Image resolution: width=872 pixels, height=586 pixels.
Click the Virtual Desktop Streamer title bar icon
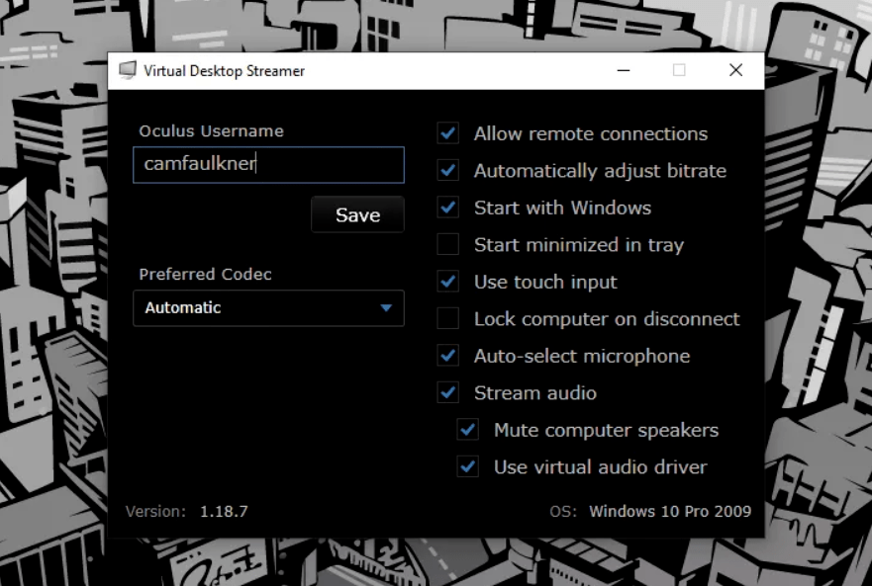pyautogui.click(x=127, y=70)
